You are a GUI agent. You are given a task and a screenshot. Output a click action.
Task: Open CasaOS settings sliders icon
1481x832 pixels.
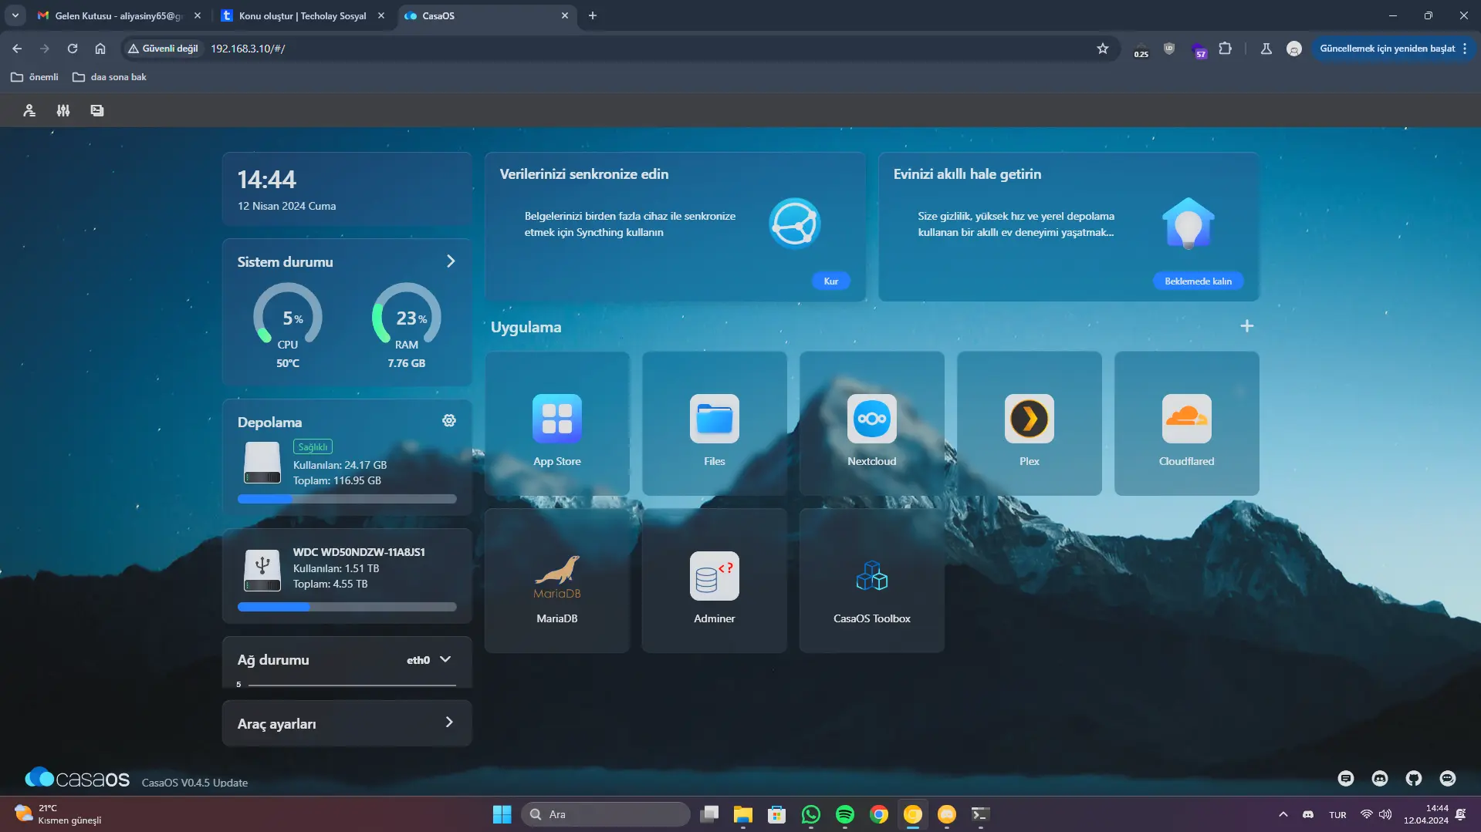pos(63,110)
